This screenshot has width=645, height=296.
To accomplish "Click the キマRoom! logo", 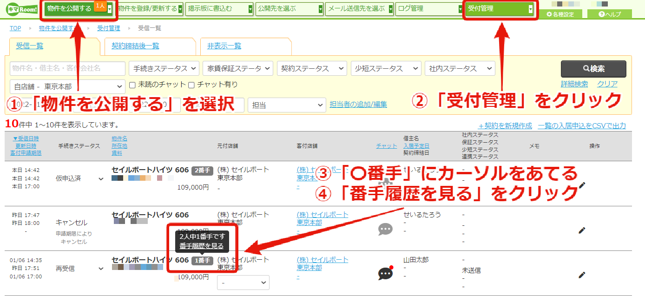I will [21, 8].
